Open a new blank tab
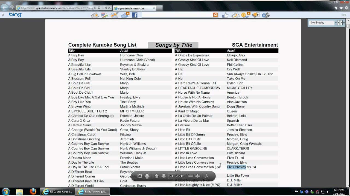 [x=159, y=8]
